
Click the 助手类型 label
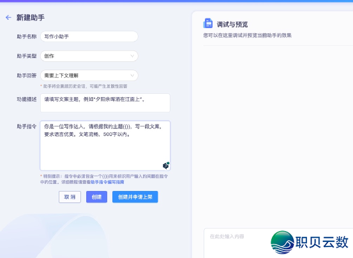[x=27, y=56]
